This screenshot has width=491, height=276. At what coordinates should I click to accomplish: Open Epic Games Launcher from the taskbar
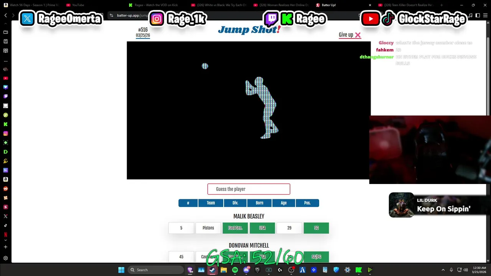[257, 270]
